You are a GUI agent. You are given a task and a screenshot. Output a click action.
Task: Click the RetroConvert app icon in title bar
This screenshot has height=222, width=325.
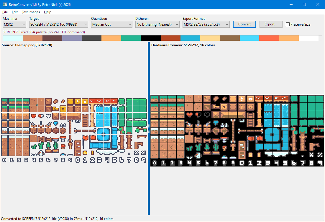pos(4,4)
